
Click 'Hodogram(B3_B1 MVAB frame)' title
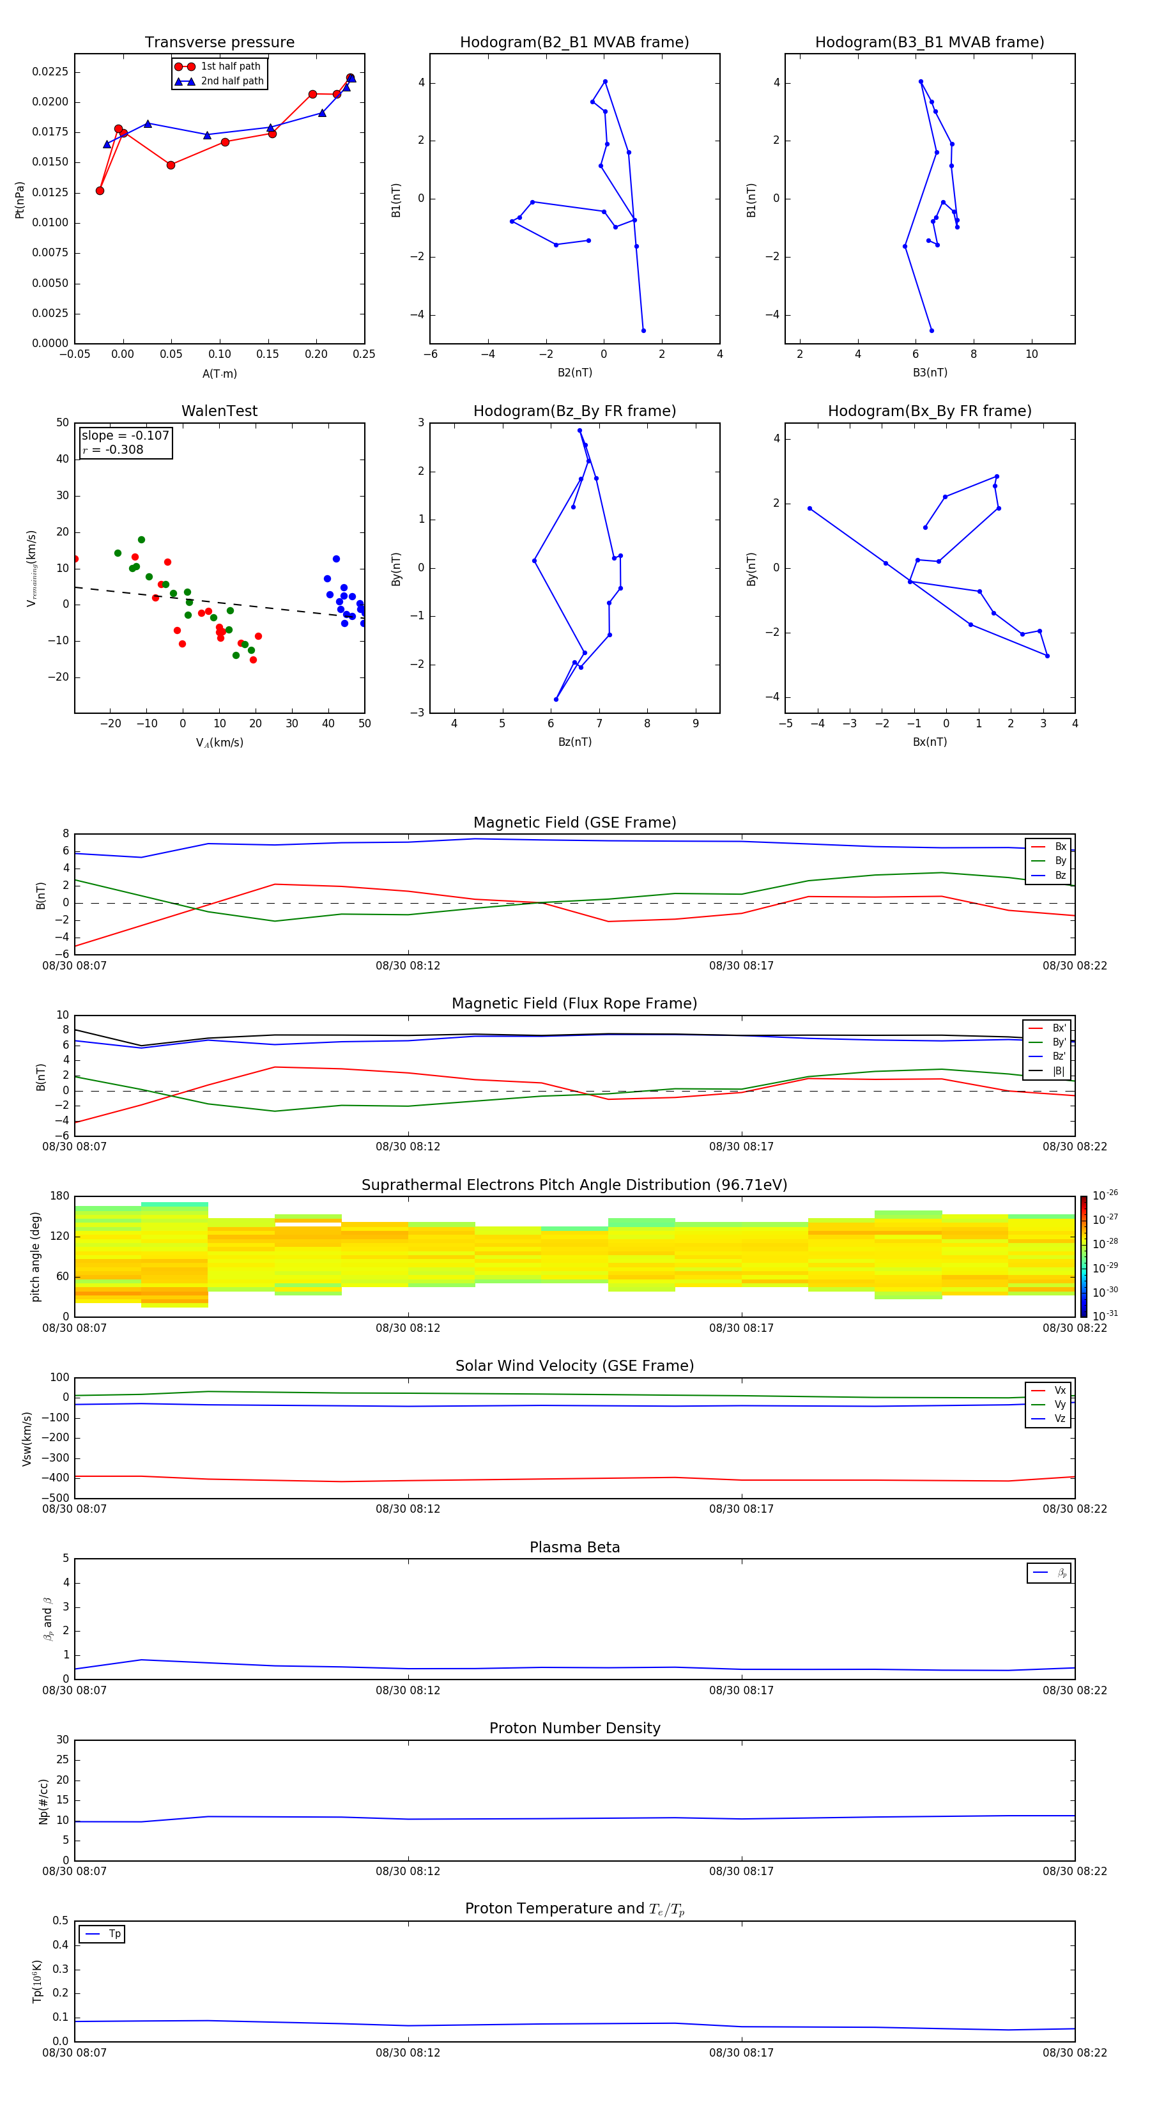[x=930, y=43]
